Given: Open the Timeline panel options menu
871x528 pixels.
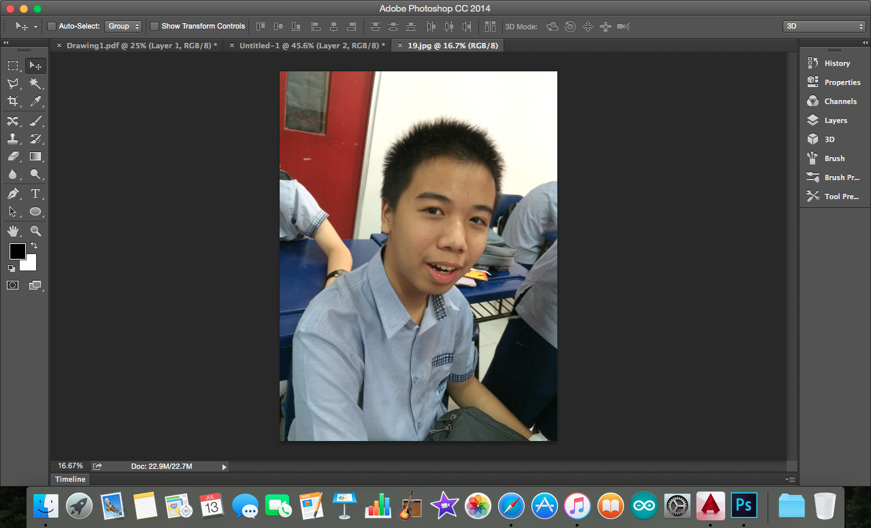Looking at the screenshot, I should click(789, 480).
